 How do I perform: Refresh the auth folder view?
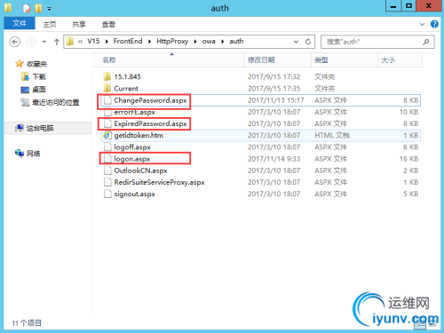[308, 42]
